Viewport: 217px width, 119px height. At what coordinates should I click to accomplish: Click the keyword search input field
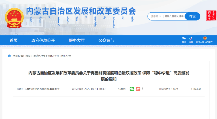coord(174,16)
